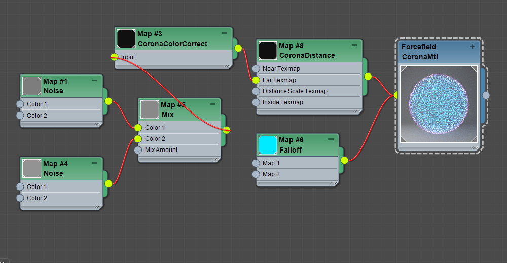Click the Map #8 CoronaDistance black thumbnail
Viewport: 507px width, 263px height.
268,50
